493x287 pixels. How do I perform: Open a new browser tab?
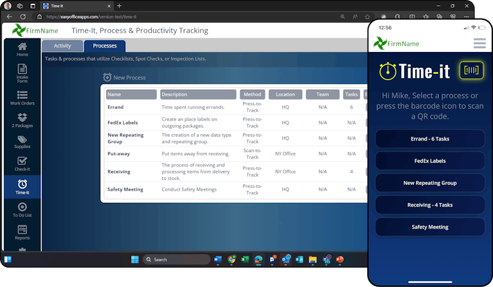pyautogui.click(x=119, y=6)
